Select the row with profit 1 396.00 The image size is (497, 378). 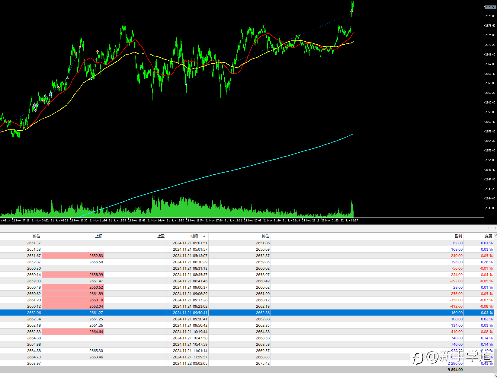(x=247, y=262)
